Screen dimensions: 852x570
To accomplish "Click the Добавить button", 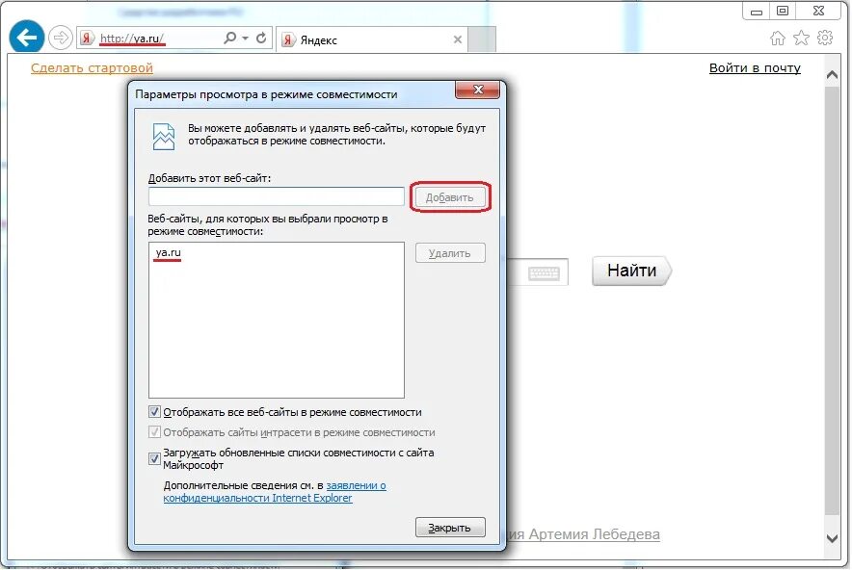I will coord(450,197).
